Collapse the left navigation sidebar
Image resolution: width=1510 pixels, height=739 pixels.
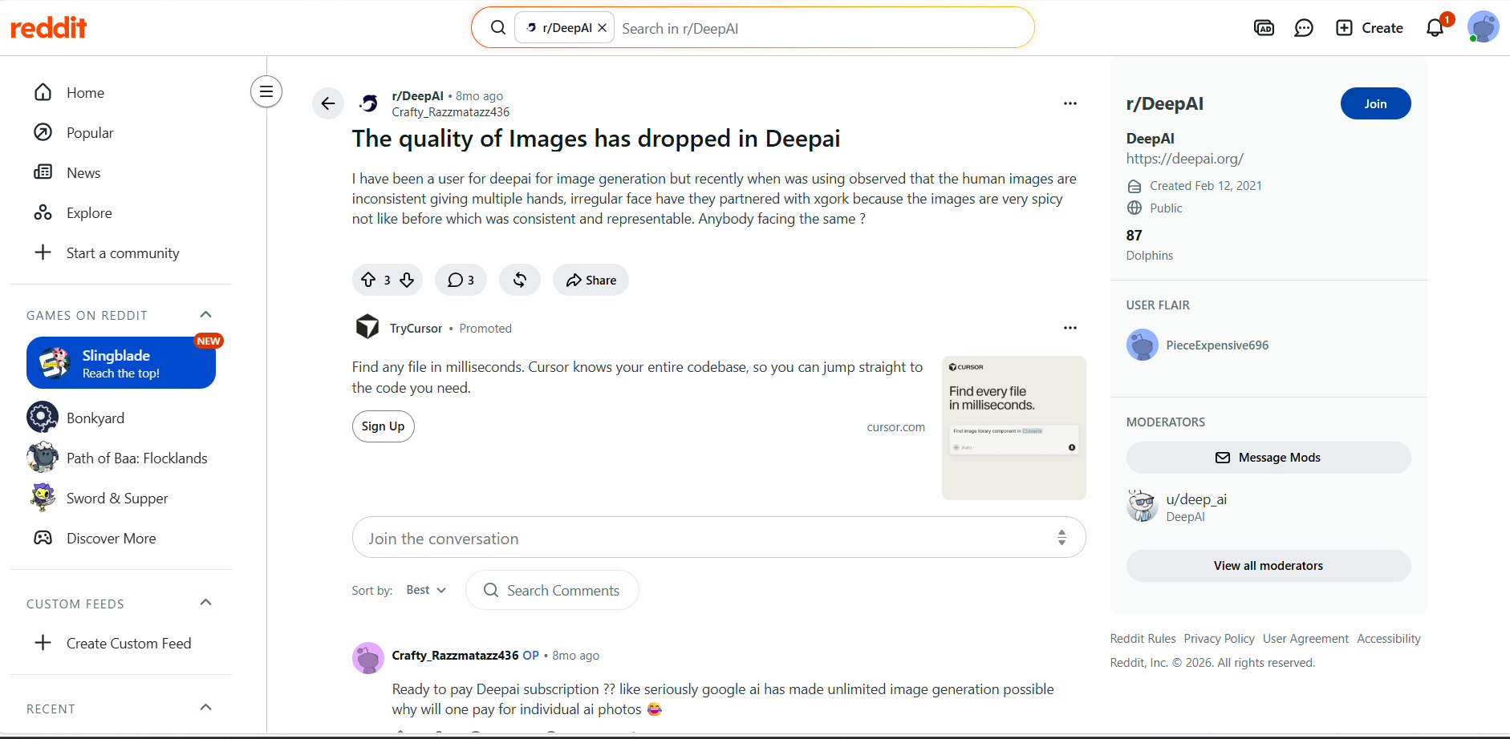pyautogui.click(x=266, y=91)
